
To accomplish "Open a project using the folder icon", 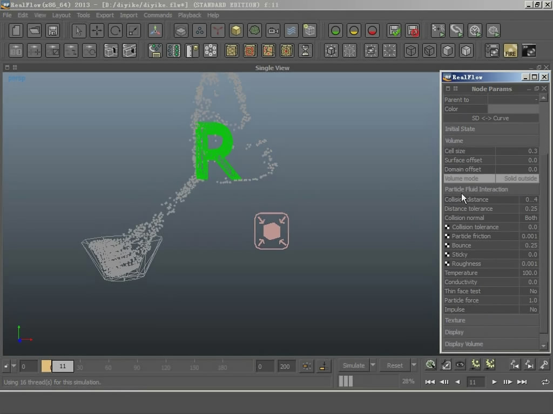I will click(x=34, y=31).
